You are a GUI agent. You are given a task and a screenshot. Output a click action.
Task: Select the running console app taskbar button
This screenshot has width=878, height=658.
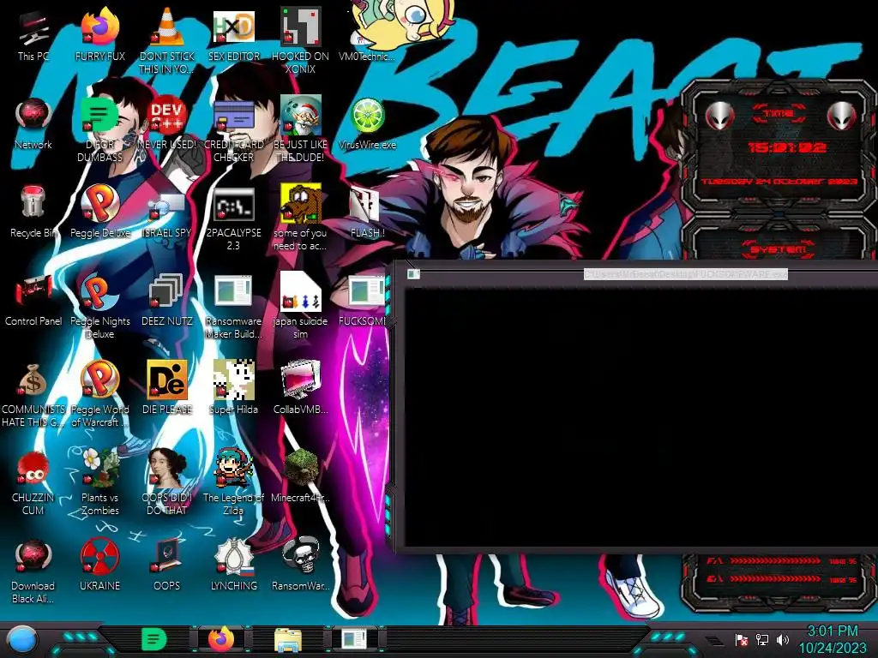point(355,639)
